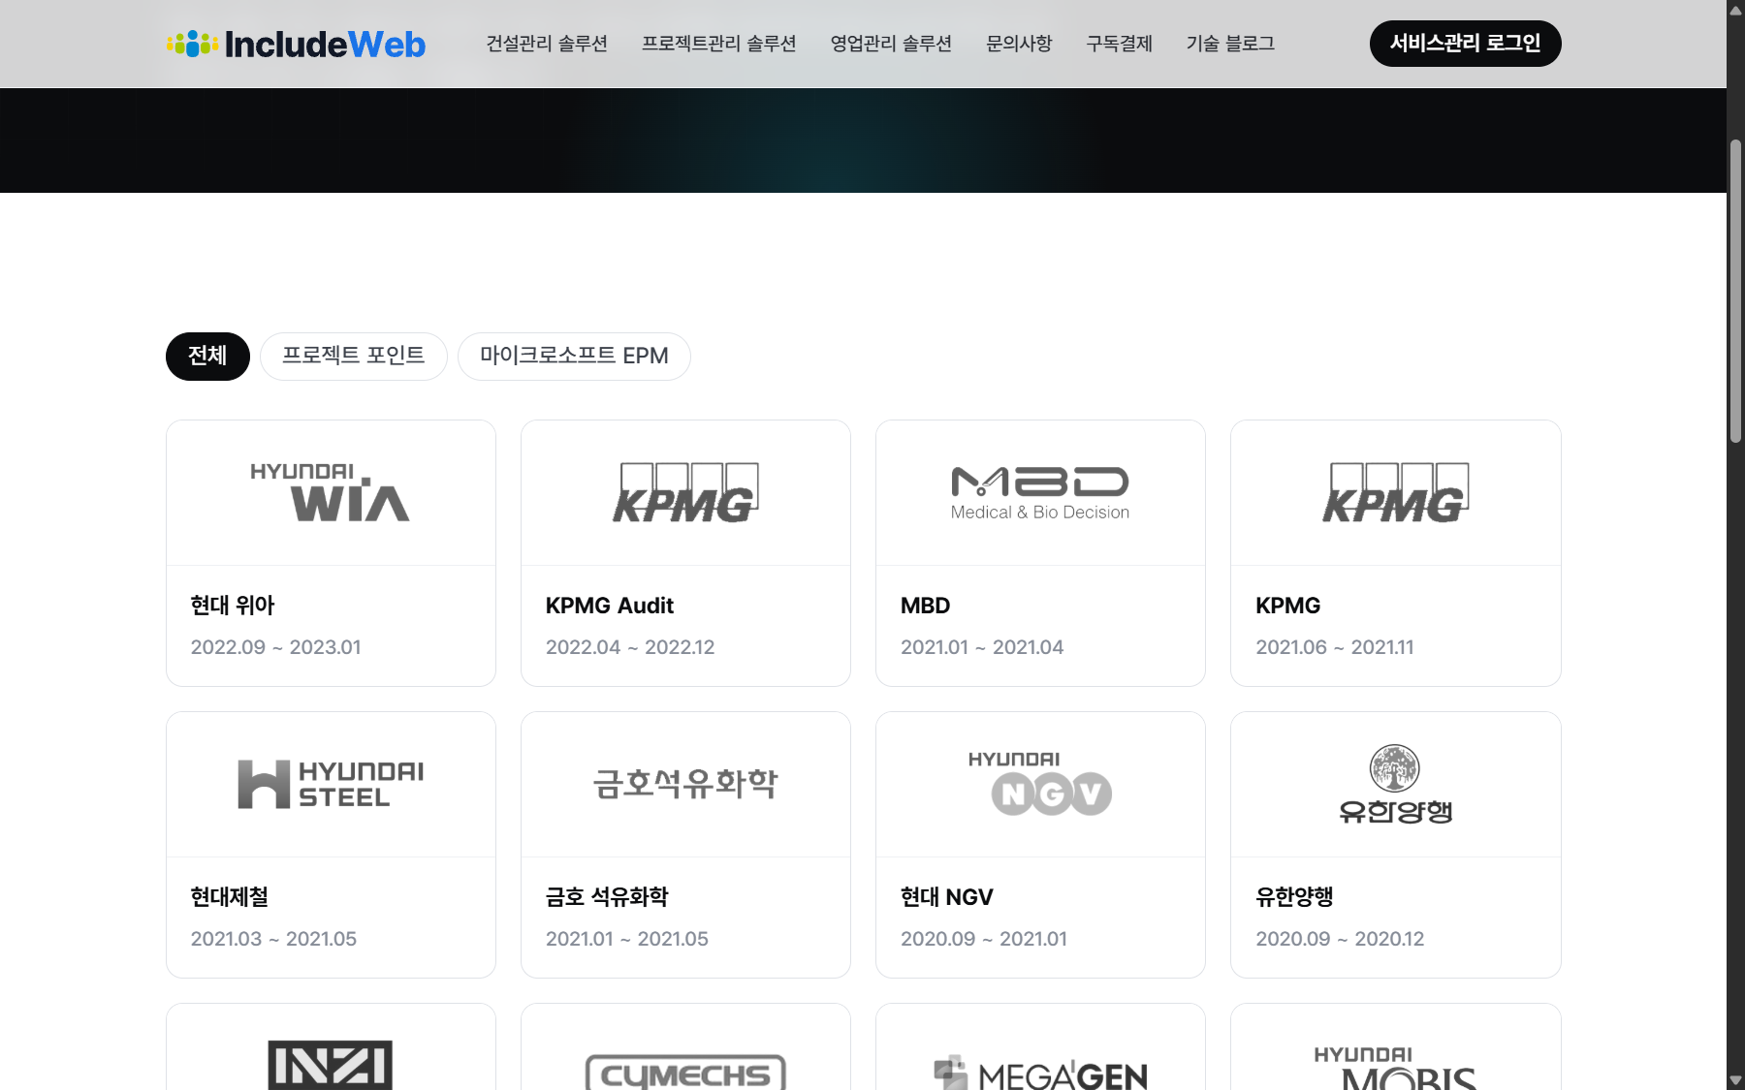Click date 2022.09 ~ 2023.01

(275, 647)
